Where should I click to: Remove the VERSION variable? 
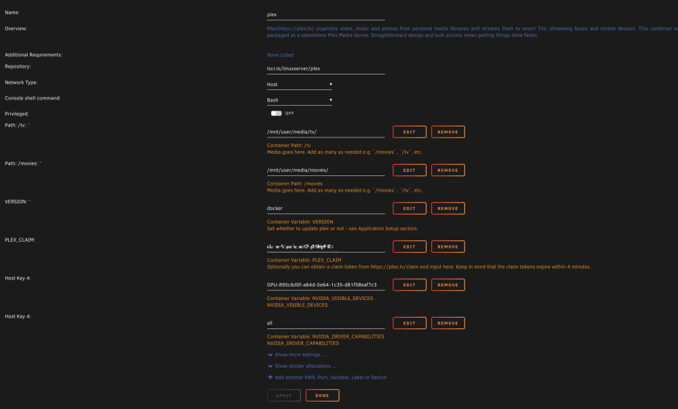pyautogui.click(x=447, y=208)
